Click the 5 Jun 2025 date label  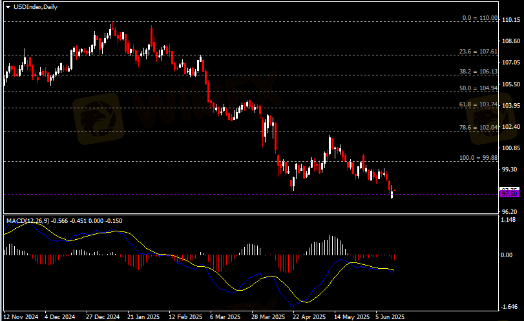pos(390,316)
